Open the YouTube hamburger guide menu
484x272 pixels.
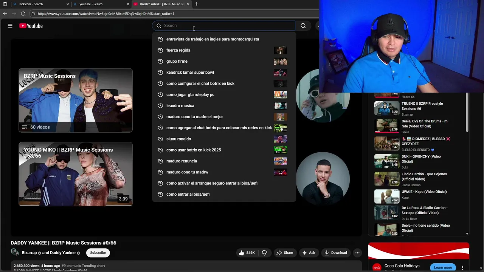pyautogui.click(x=10, y=26)
